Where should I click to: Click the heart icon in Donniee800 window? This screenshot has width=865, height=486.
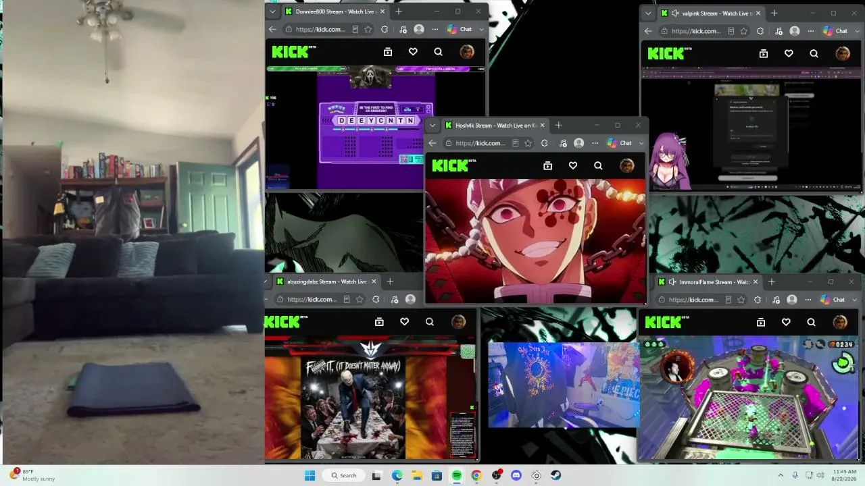[x=413, y=52]
